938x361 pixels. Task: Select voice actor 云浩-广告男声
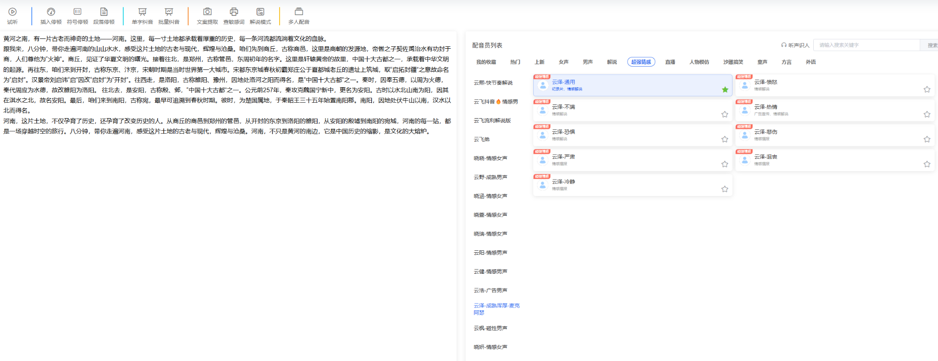491,290
